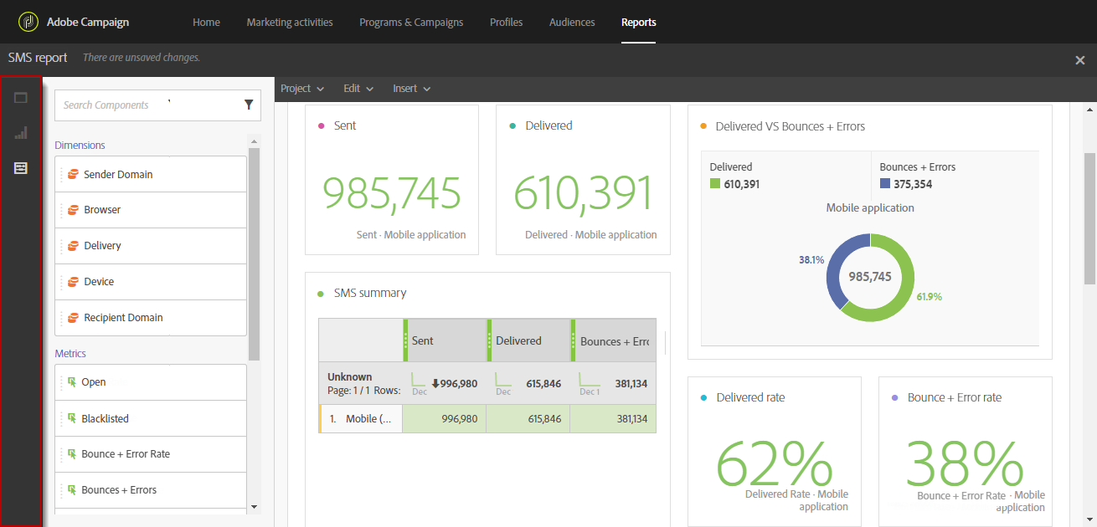The image size is (1097, 527).
Task: Close the SMS report with X
Action: click(1080, 59)
